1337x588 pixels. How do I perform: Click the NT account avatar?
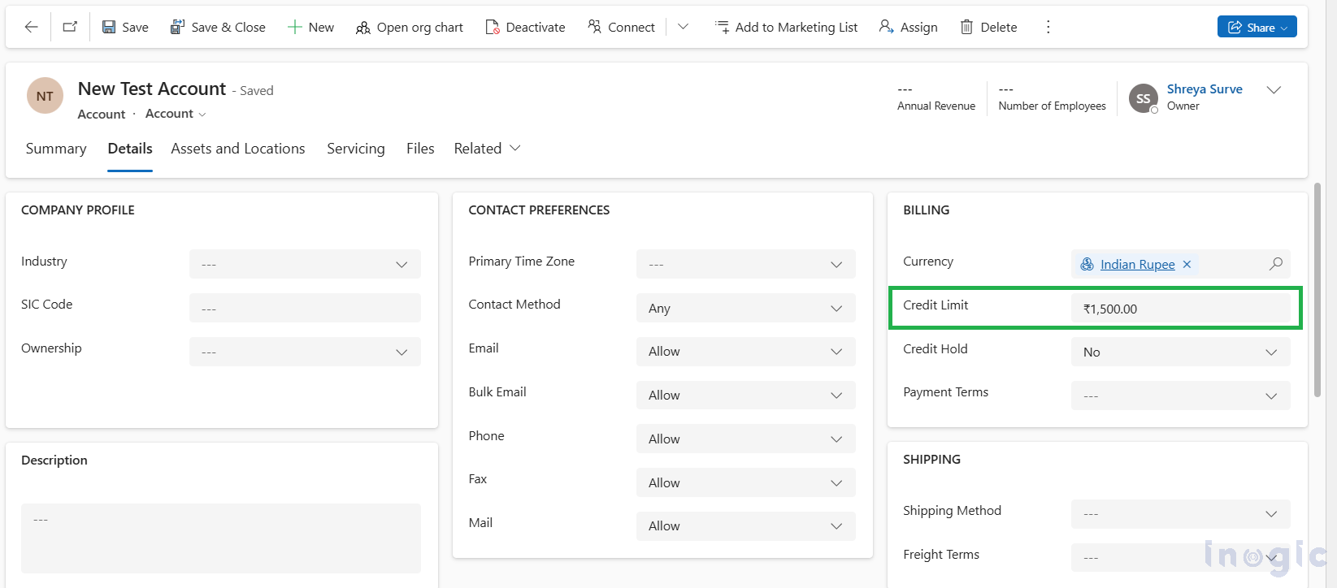point(45,96)
